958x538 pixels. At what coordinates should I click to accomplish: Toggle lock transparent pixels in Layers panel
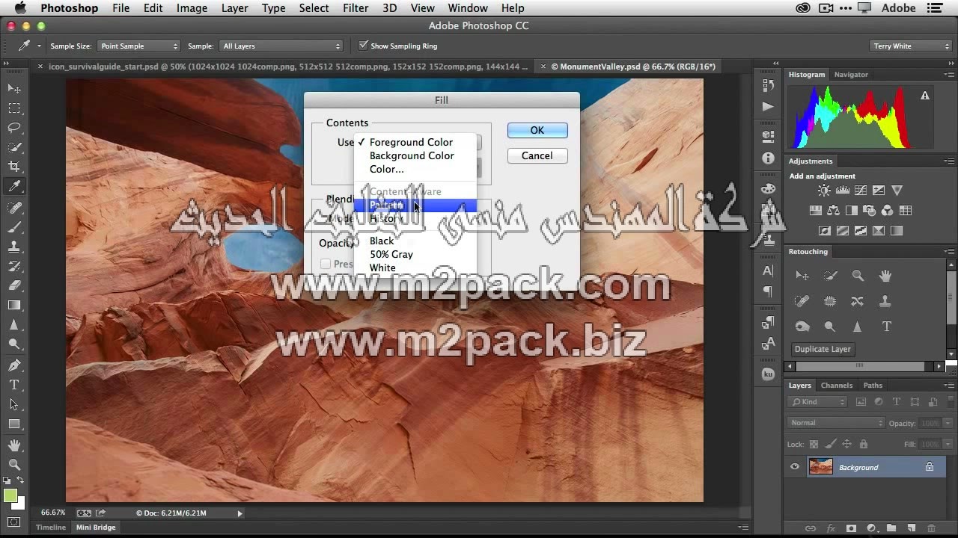tap(814, 444)
